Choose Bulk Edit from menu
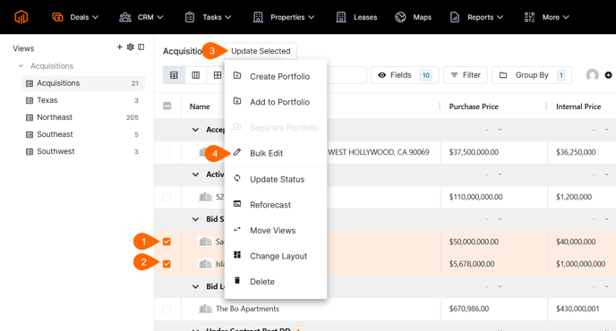The width and height of the screenshot is (616, 331). click(276, 153)
